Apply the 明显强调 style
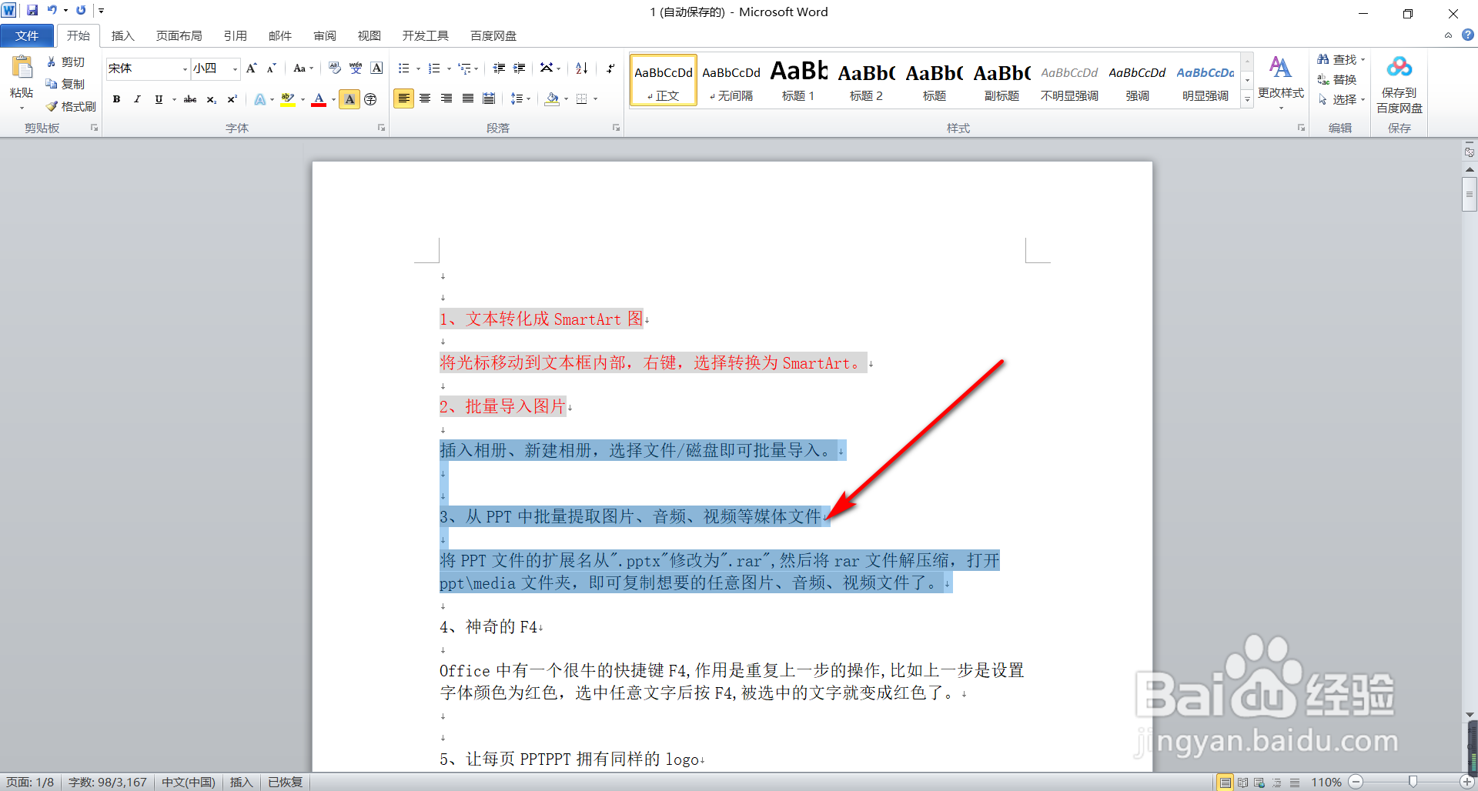Viewport: 1478px width, 791px height. (x=1205, y=80)
